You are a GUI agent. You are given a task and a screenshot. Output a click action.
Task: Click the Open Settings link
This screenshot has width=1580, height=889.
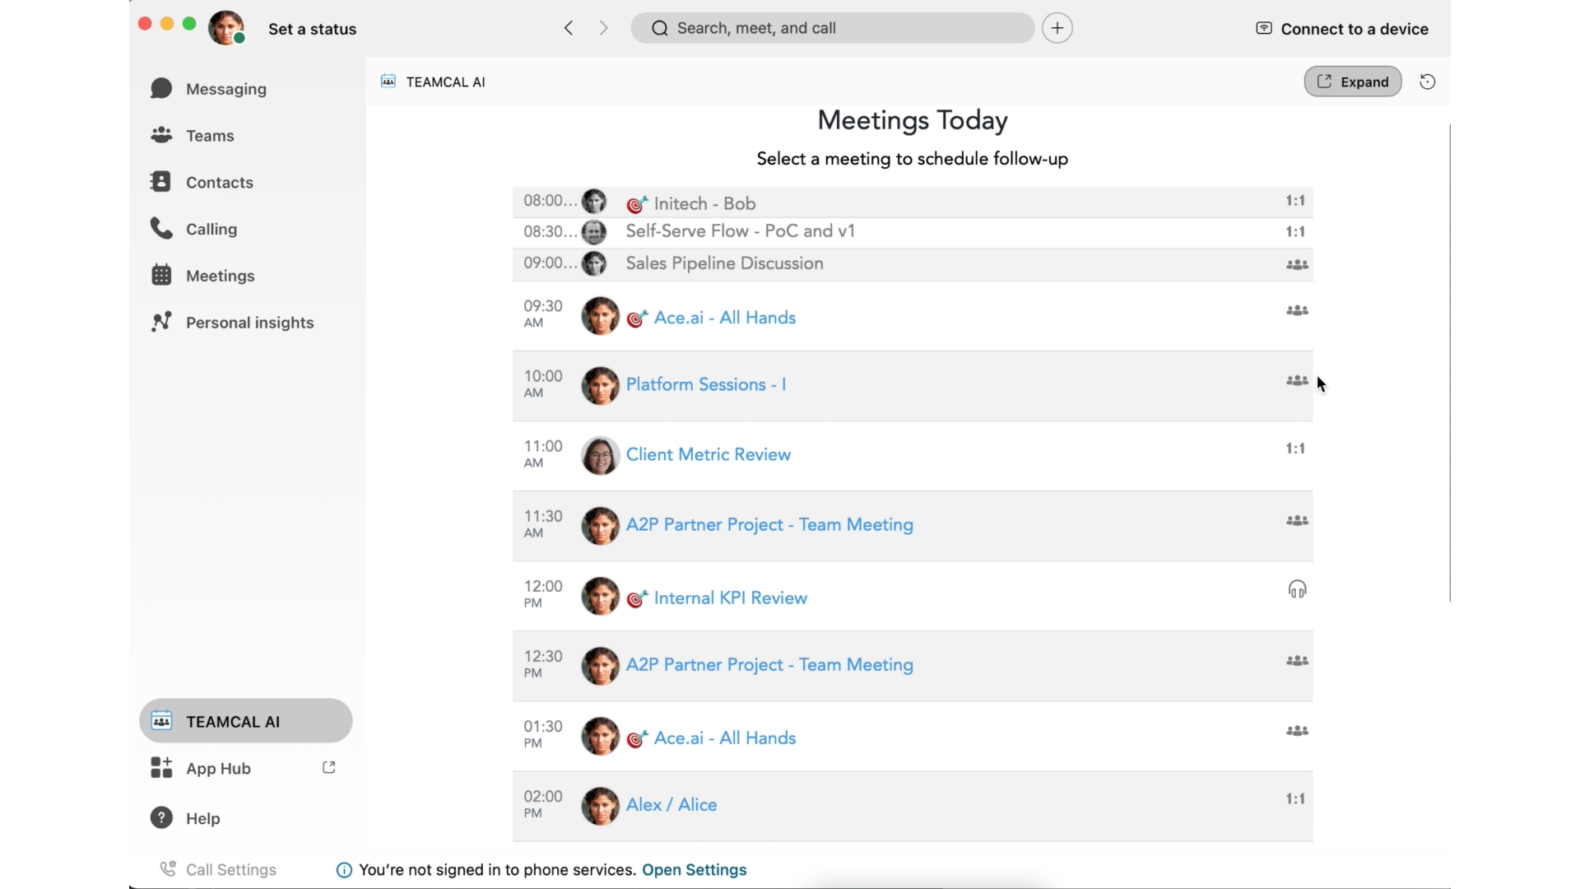694,870
